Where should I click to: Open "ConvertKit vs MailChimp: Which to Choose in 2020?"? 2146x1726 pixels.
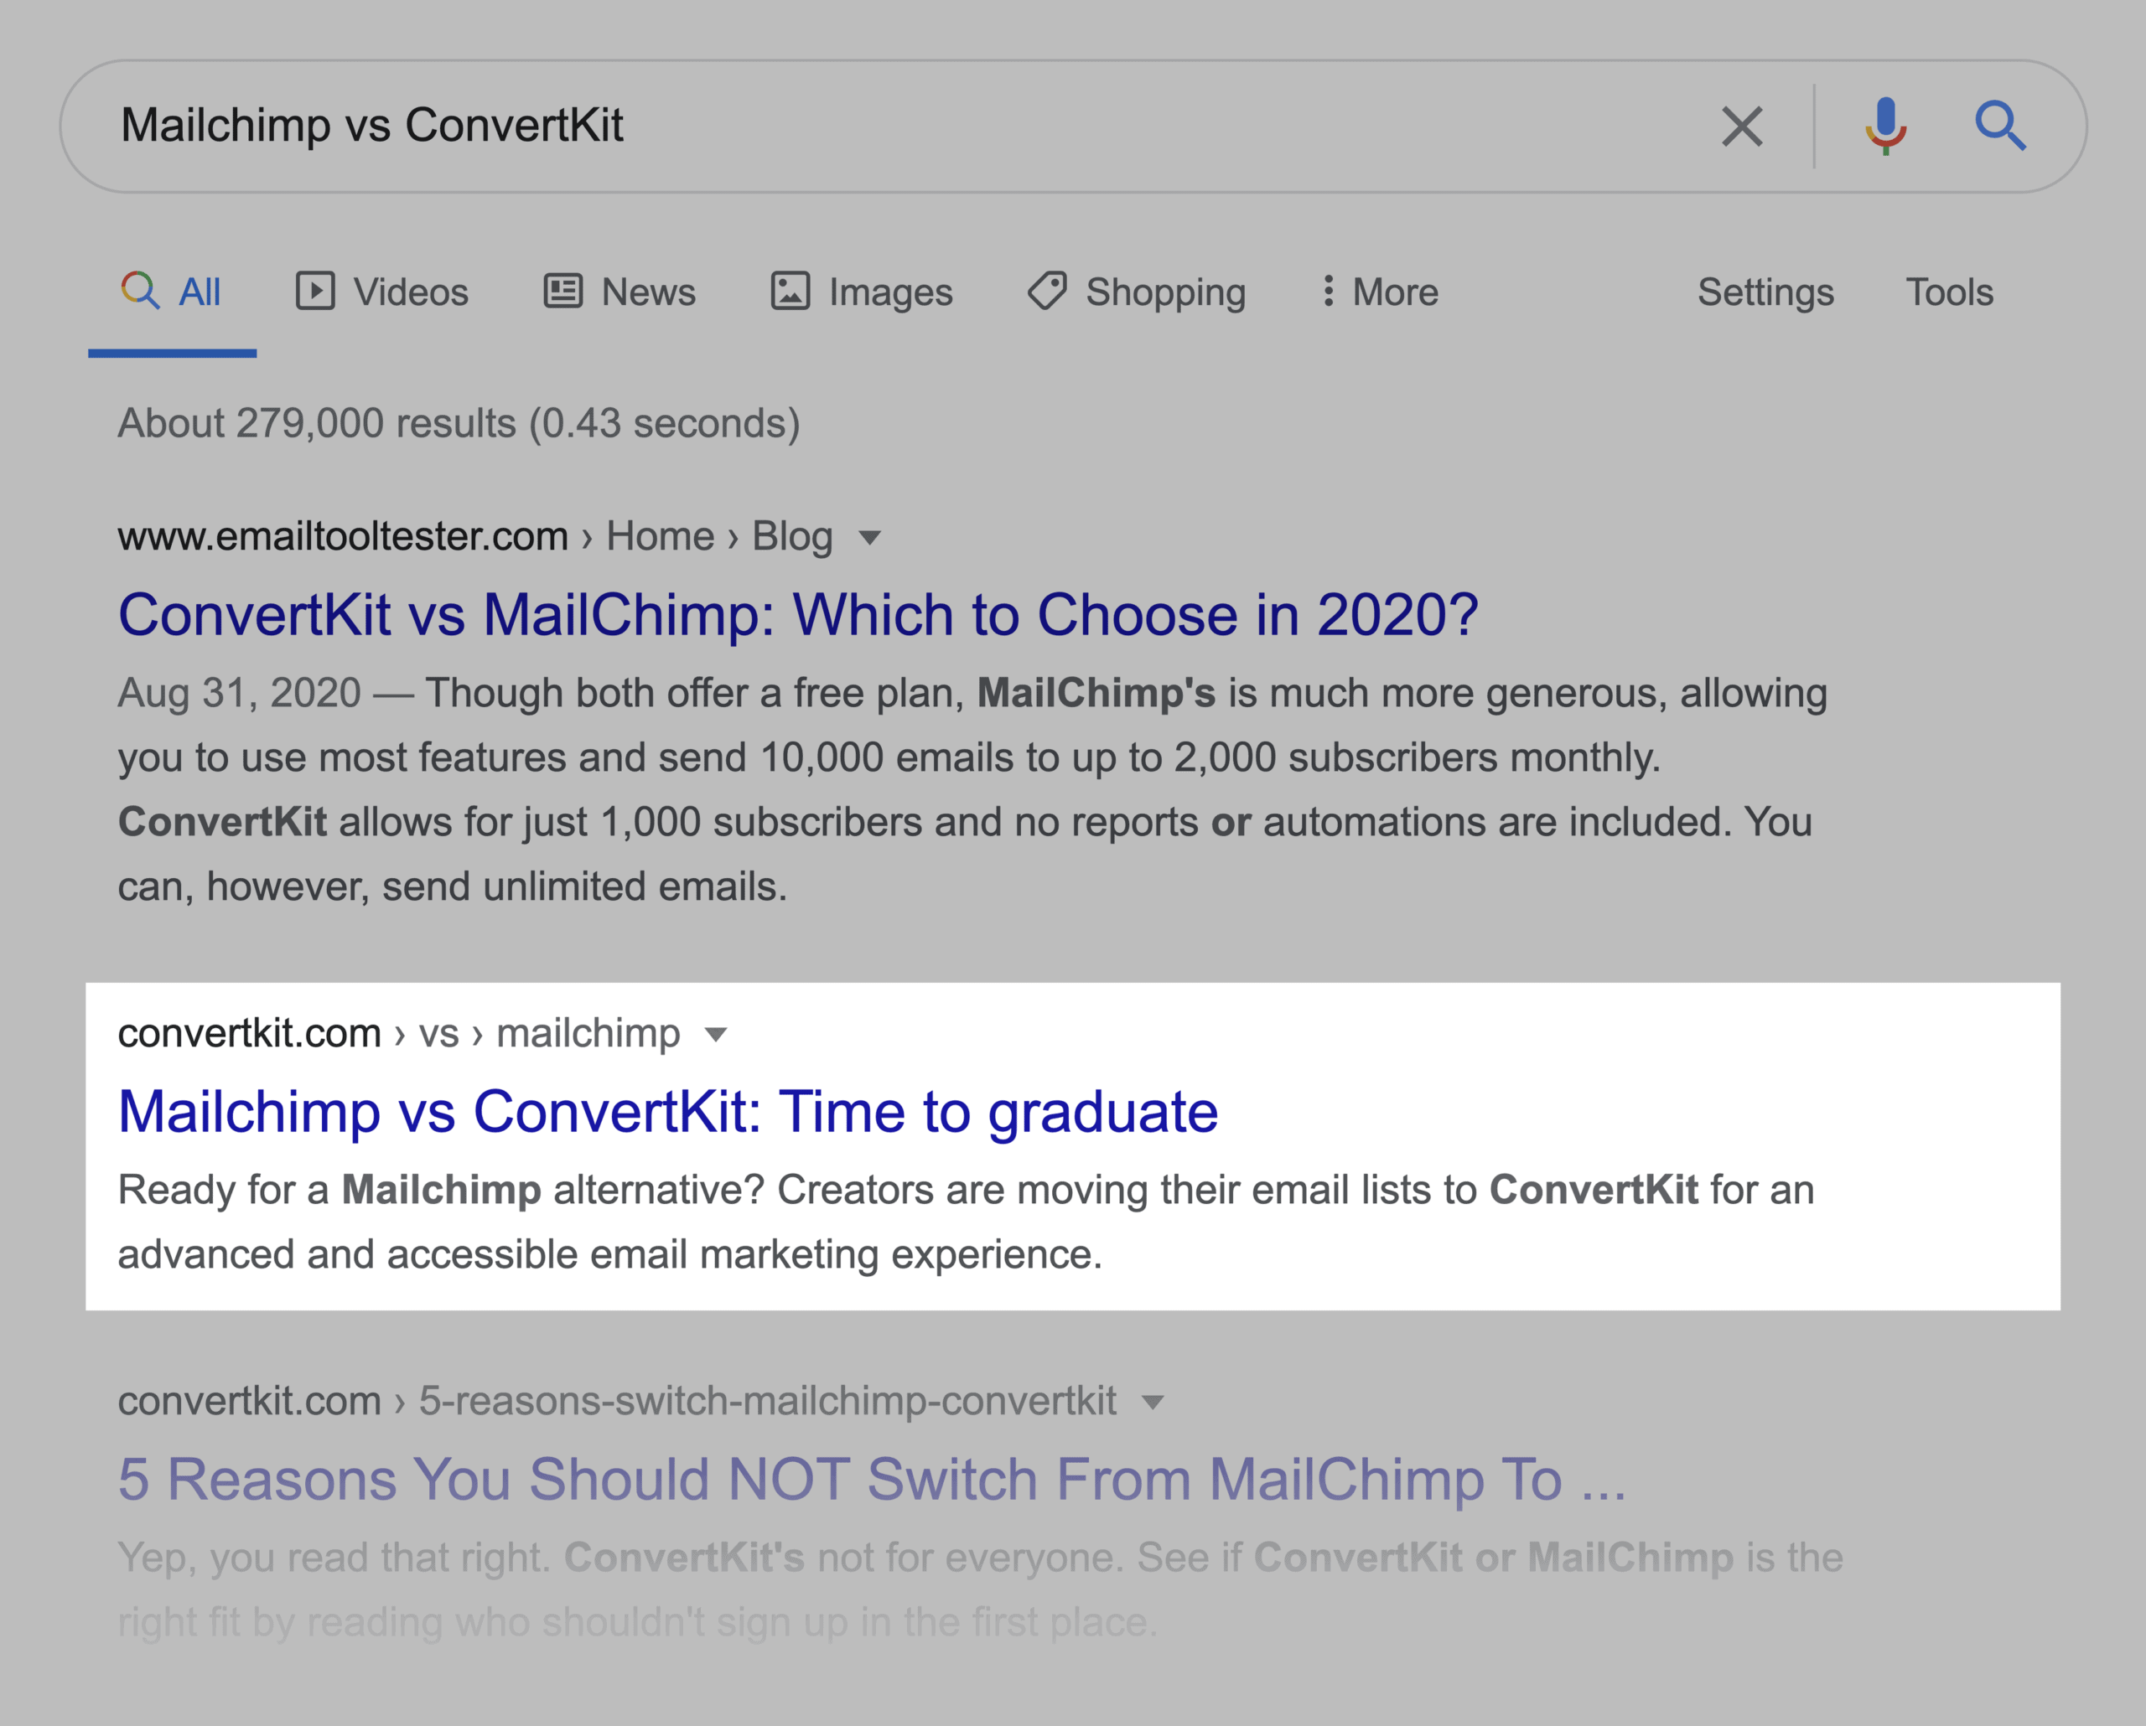[x=797, y=614]
